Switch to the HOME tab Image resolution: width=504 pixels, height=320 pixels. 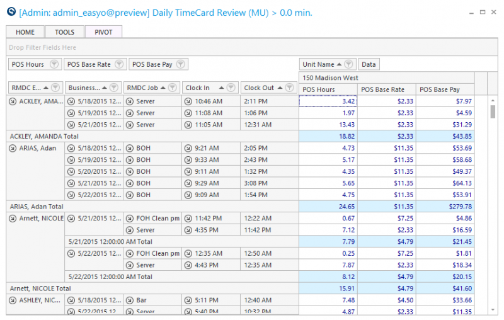pos(25,32)
